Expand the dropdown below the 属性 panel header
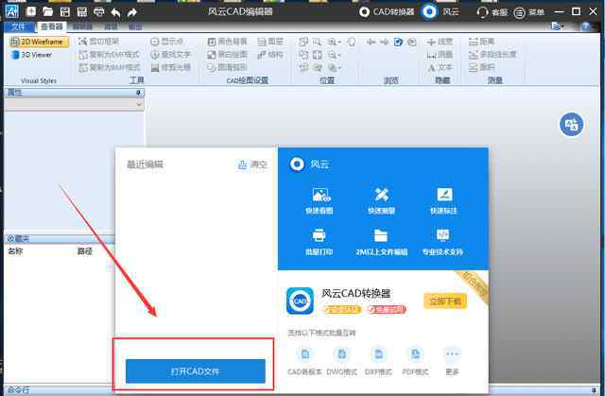Screen dimensions: 605x396 coord(139,105)
